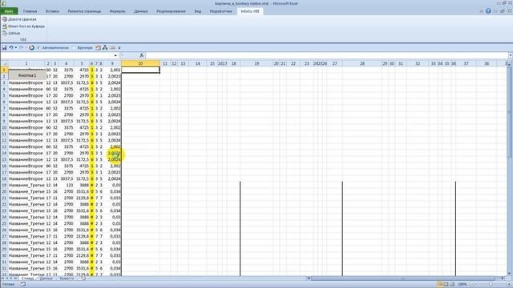Open the 'Стенд' sheet tab

pyautogui.click(x=27, y=278)
